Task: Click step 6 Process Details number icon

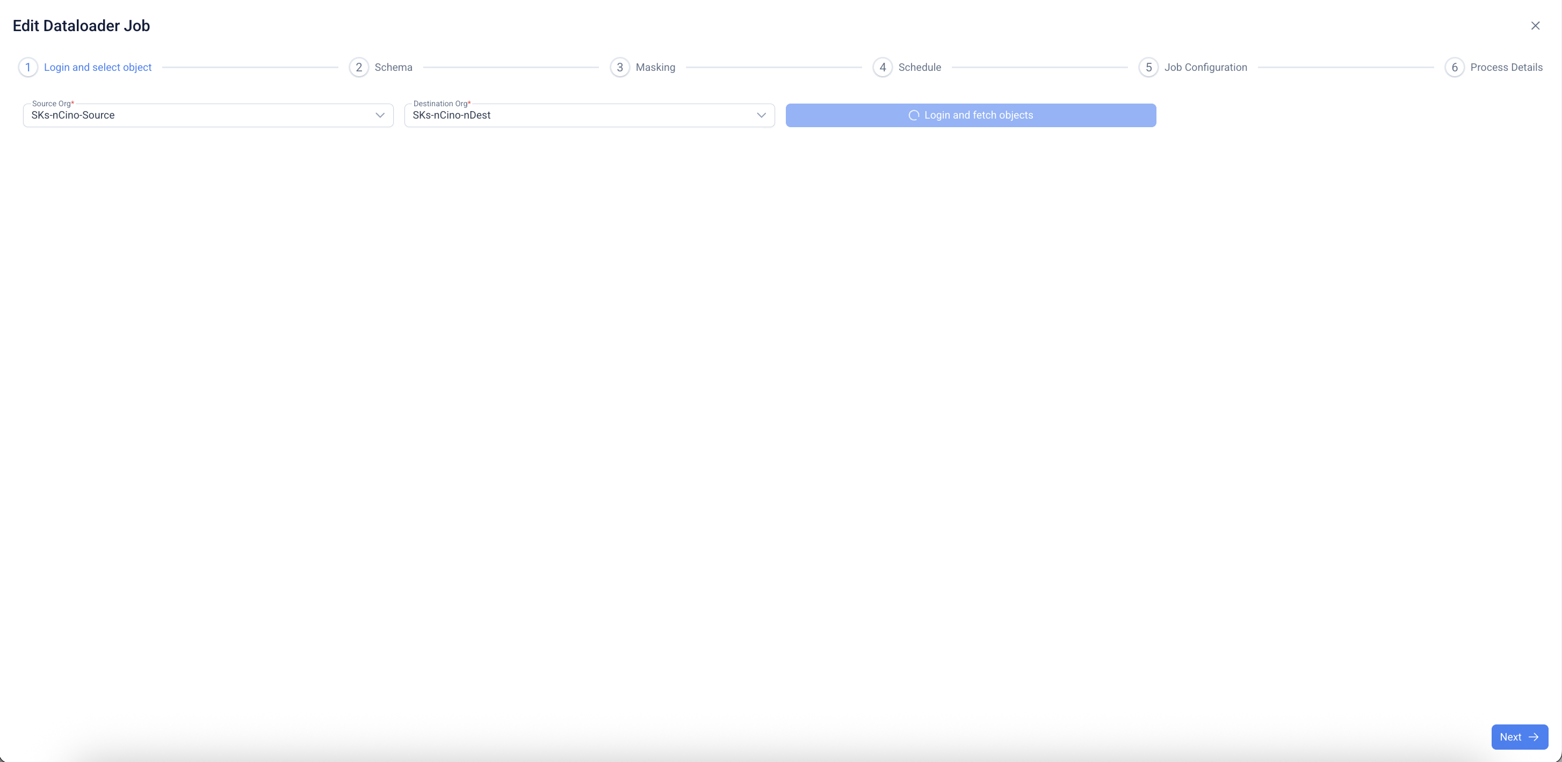Action: coord(1454,67)
